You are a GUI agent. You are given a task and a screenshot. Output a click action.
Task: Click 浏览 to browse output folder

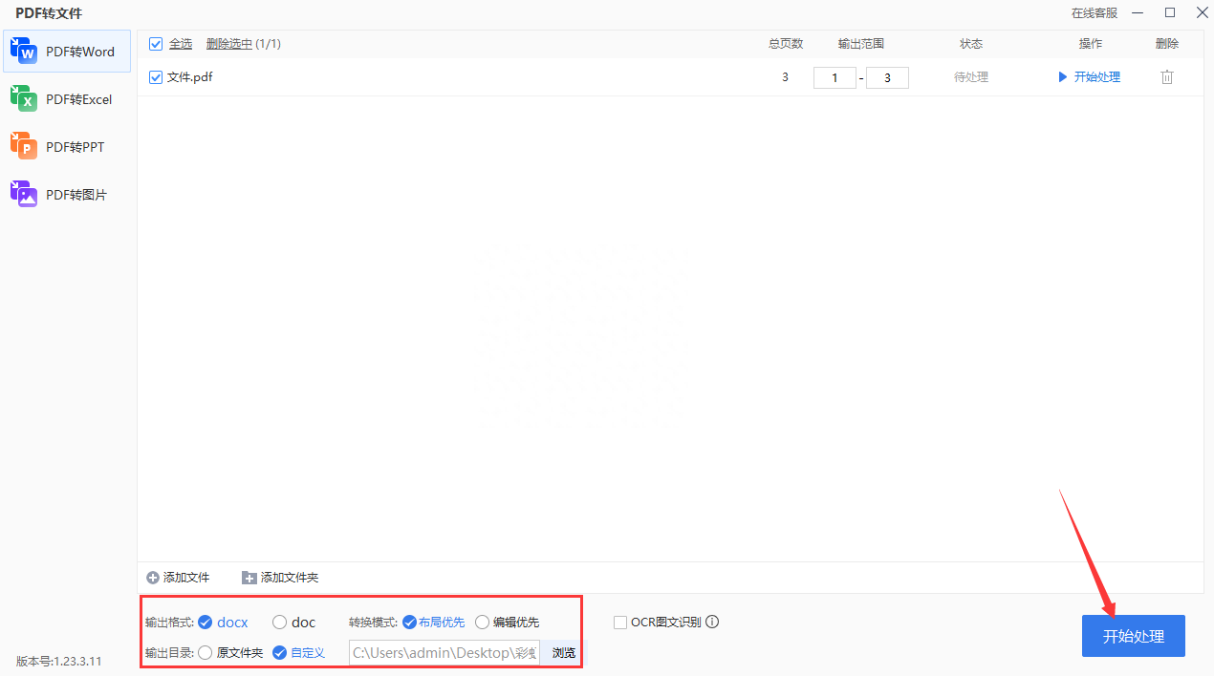(563, 653)
